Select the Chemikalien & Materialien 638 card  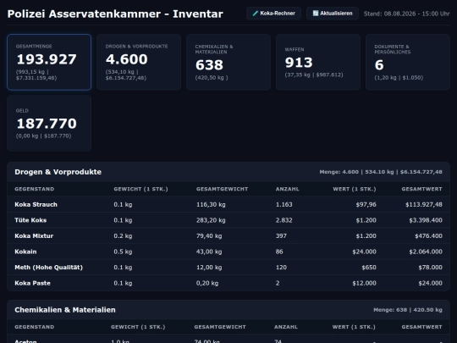coord(228,62)
